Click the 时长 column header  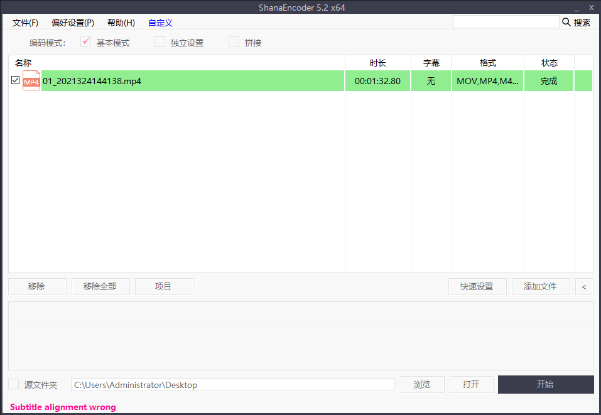coord(378,63)
